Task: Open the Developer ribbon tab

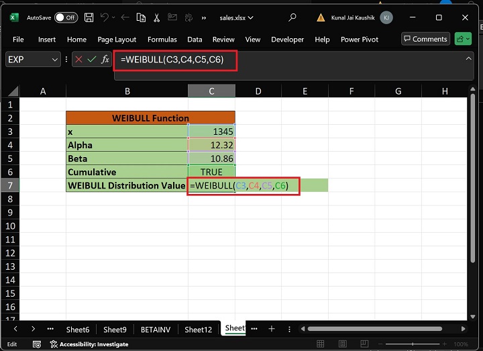Action: click(x=287, y=40)
